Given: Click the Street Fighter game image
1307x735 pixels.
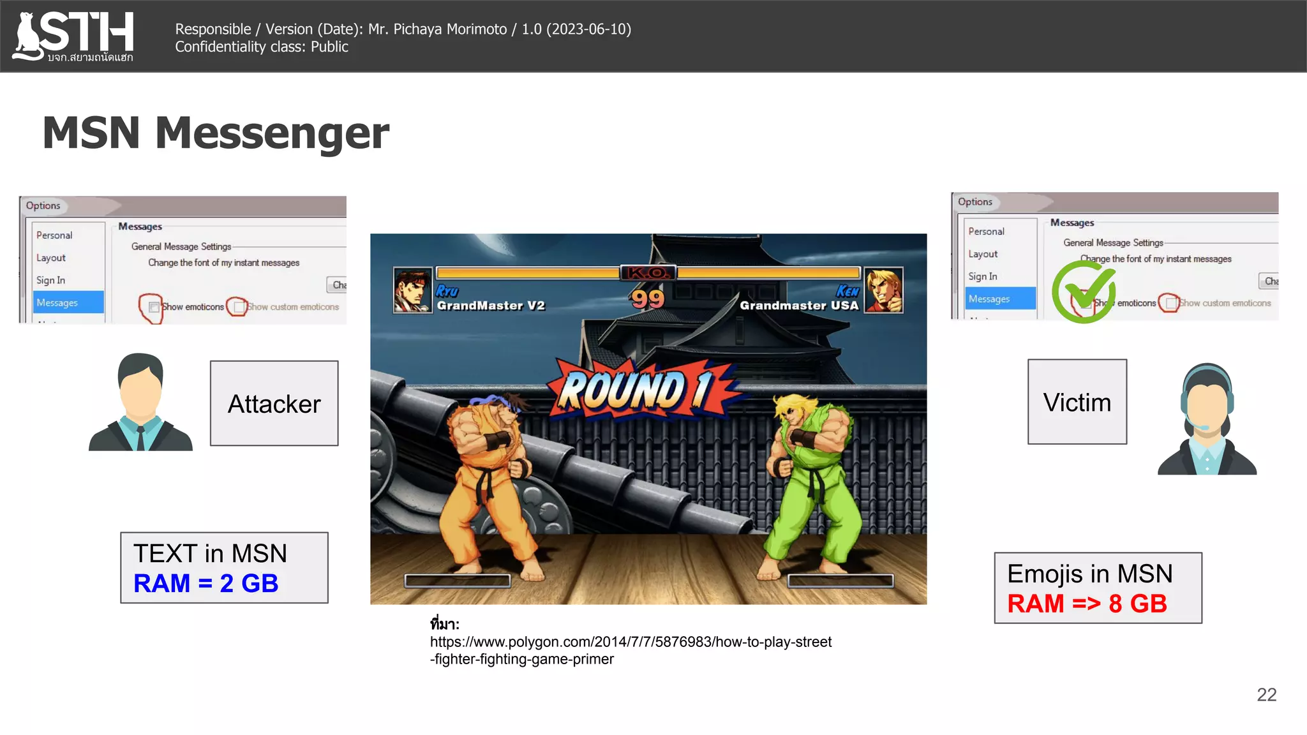Looking at the screenshot, I should (648, 419).
